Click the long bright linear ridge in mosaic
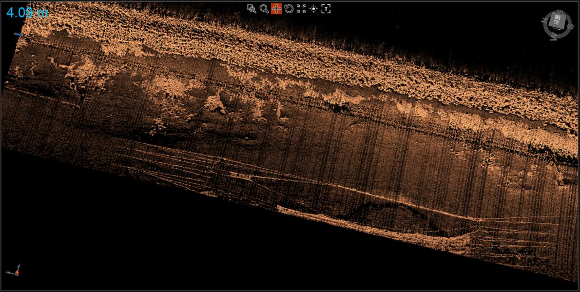 coord(370,195)
